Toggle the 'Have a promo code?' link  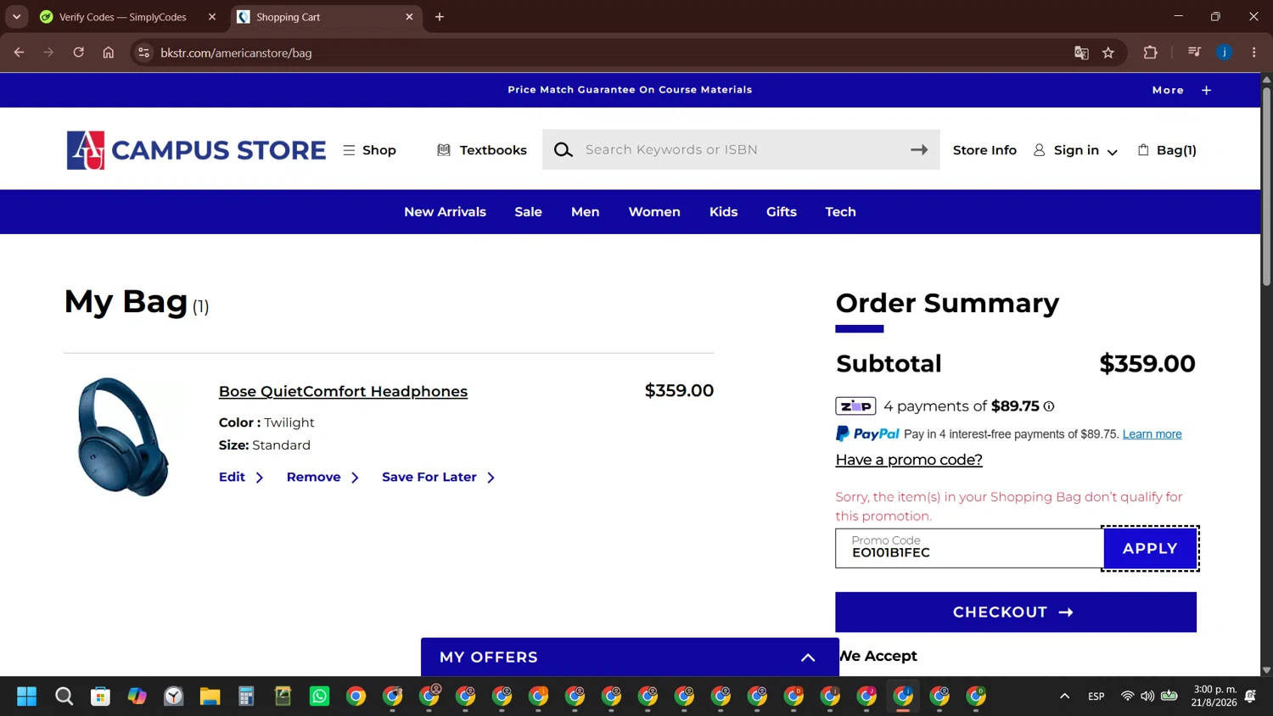[909, 460]
